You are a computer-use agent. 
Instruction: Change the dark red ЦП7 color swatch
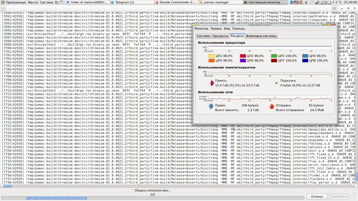274,61
